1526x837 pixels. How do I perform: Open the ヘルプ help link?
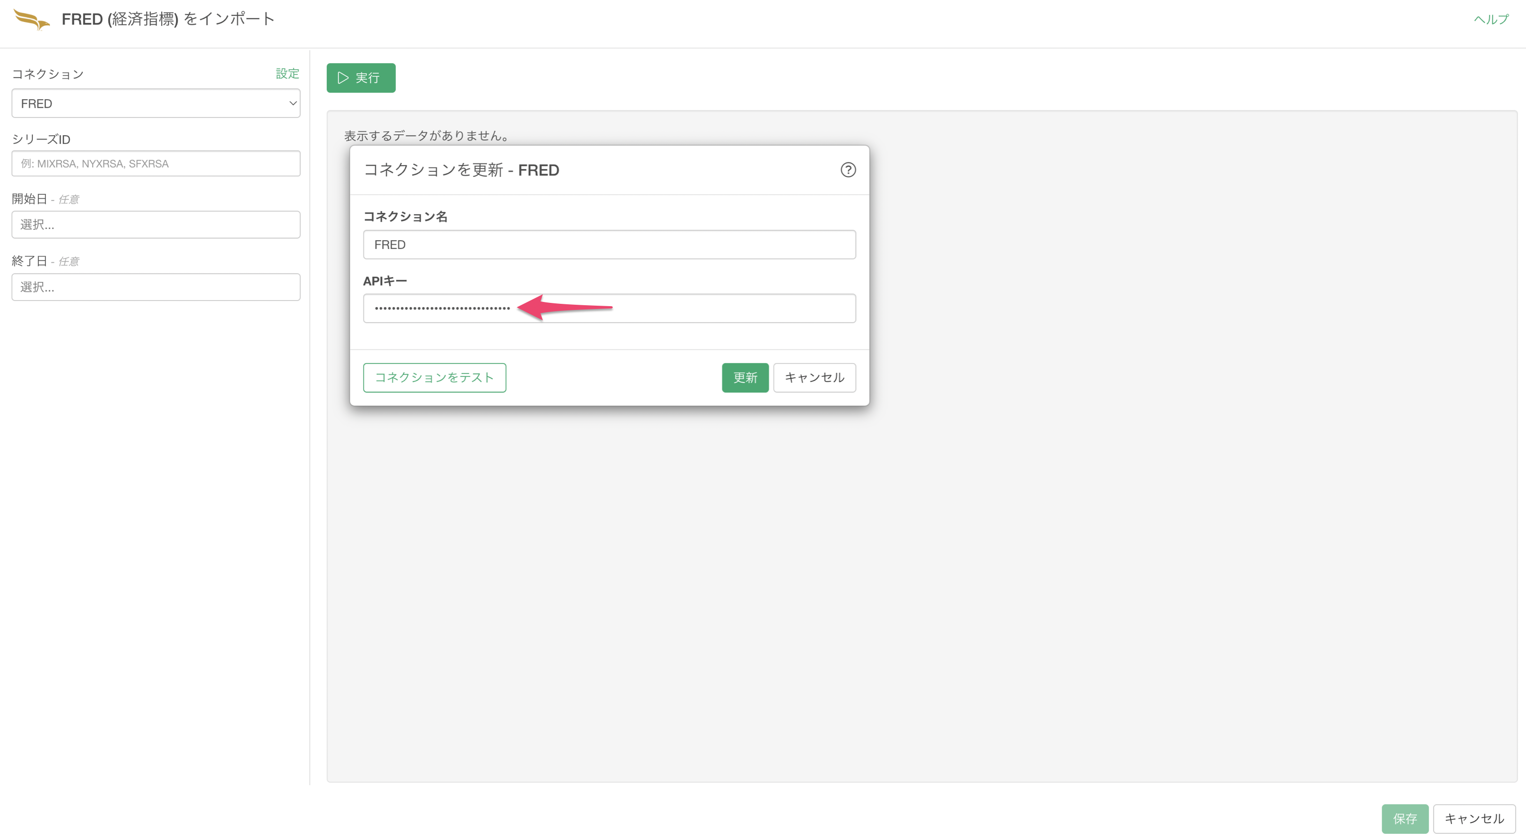coord(1490,20)
